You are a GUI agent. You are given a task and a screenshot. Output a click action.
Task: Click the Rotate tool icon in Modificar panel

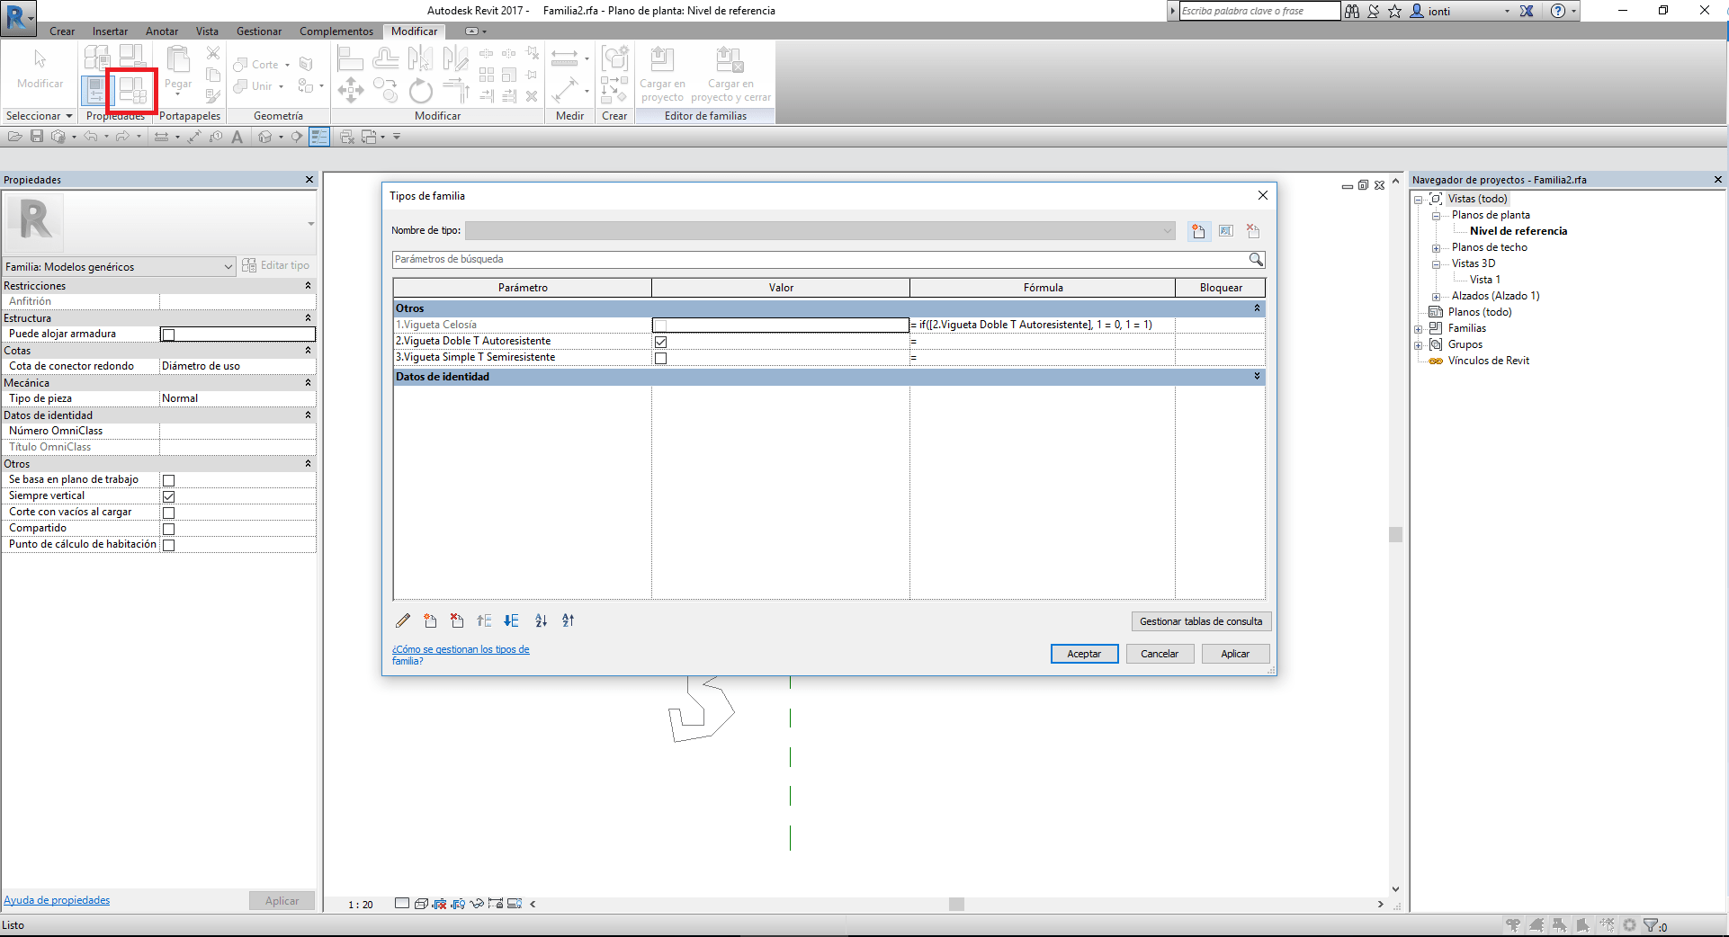pyautogui.click(x=420, y=90)
